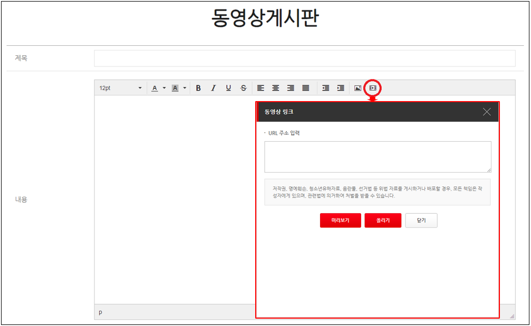This screenshot has height=326, width=531.
Task: Click the insert video link icon
Action: coord(373,88)
